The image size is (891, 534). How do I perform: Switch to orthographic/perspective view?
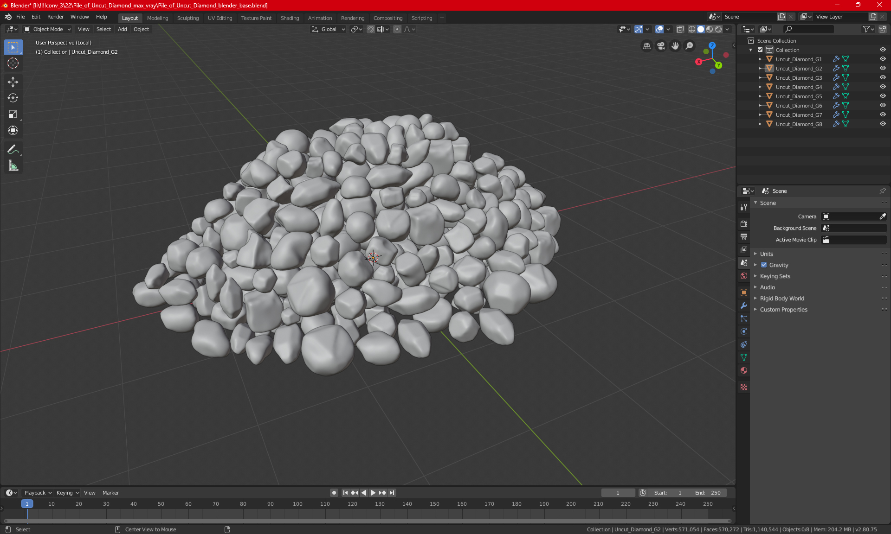pyautogui.click(x=646, y=46)
